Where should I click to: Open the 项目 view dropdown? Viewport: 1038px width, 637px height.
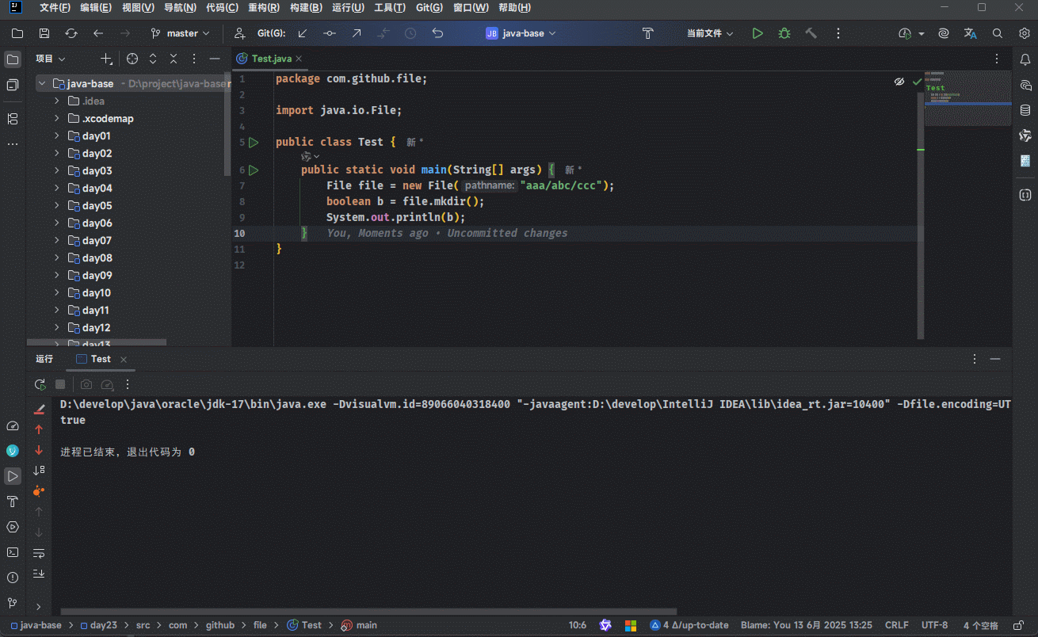tap(51, 59)
